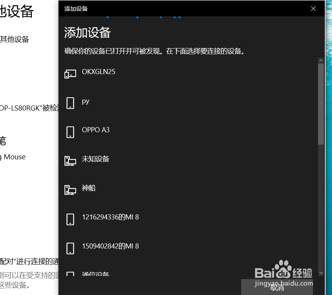Viewport: 332px width, 295px height.
Task: Click phone icon beside 1509402842的MI 8
Action: click(x=70, y=248)
